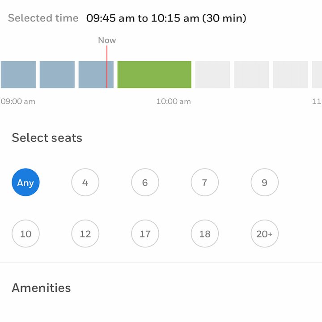
Task: Choose 4 seats
Action: [85, 182]
